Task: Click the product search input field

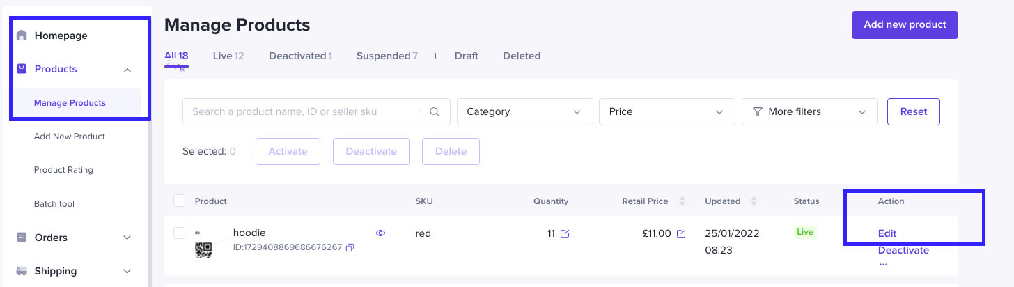Action: [x=303, y=111]
